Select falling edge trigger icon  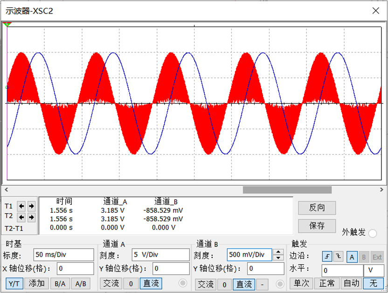(338, 257)
